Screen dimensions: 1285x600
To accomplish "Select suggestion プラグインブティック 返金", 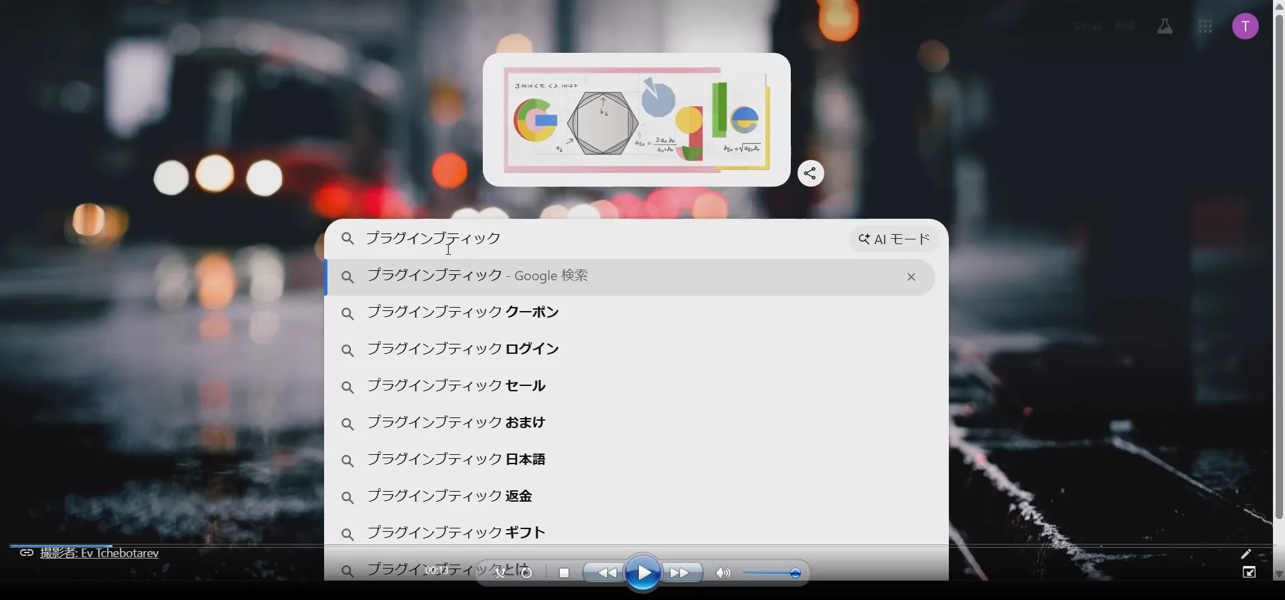I will [630, 497].
